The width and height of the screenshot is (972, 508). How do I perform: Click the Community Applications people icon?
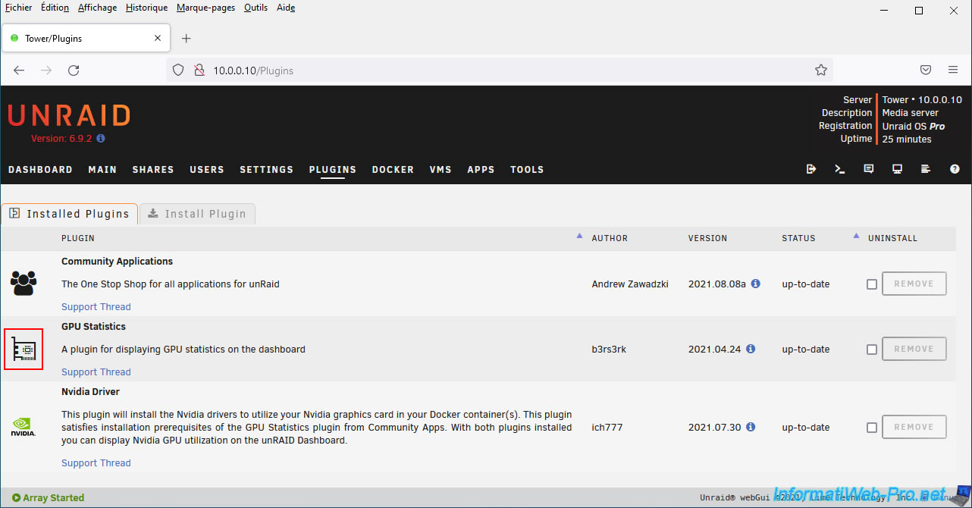pos(24,284)
